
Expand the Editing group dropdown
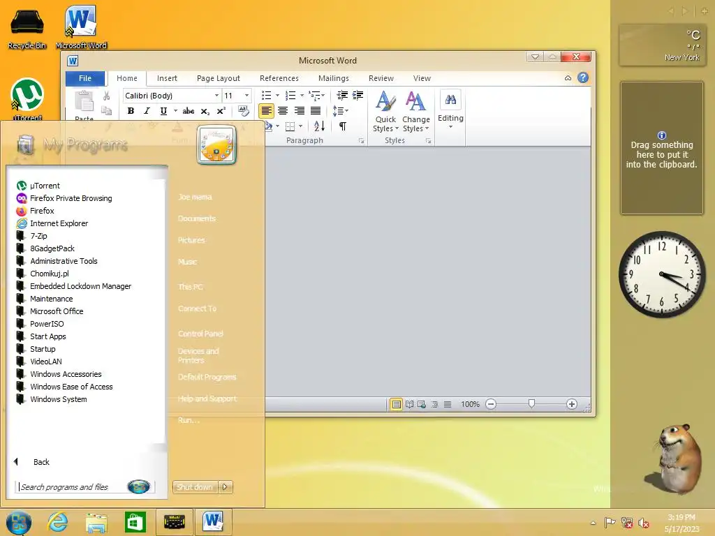point(450,127)
